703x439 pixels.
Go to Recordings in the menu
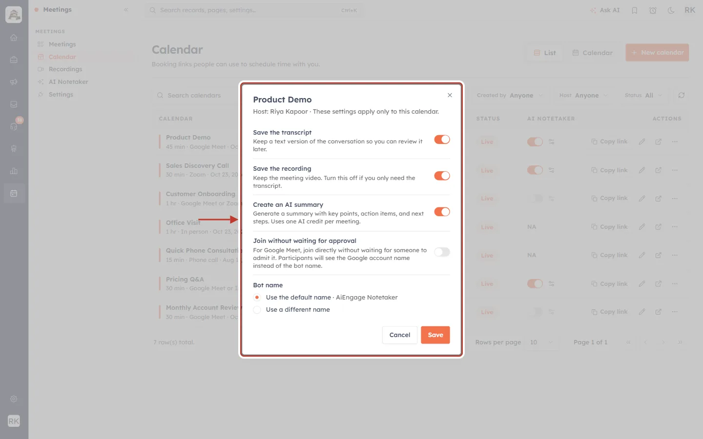[x=65, y=69]
